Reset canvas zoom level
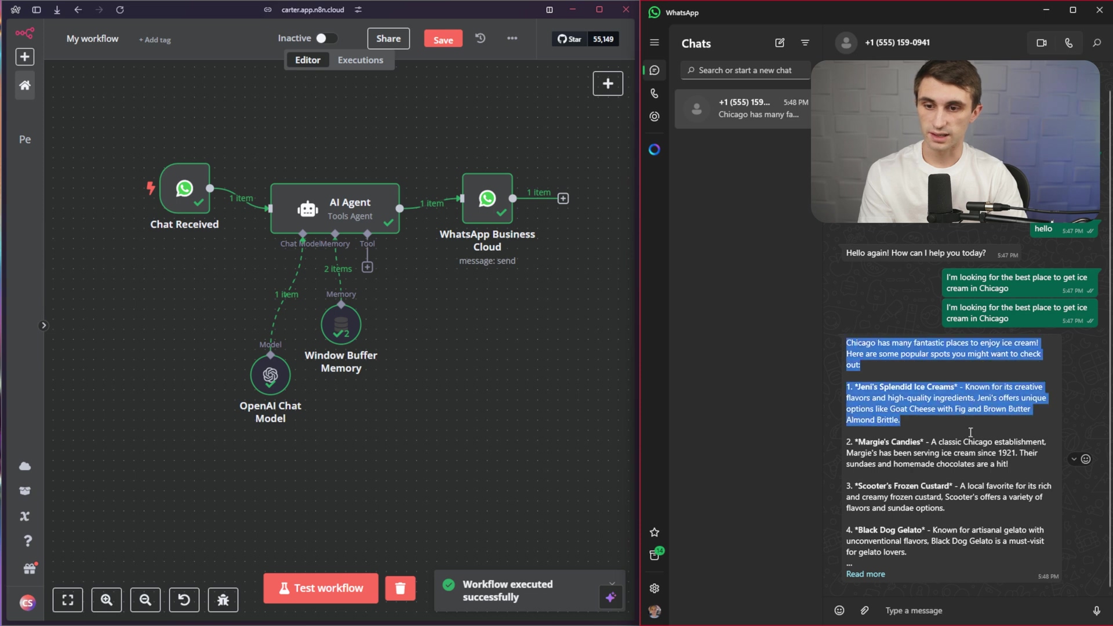This screenshot has width=1113, height=626. (x=184, y=600)
